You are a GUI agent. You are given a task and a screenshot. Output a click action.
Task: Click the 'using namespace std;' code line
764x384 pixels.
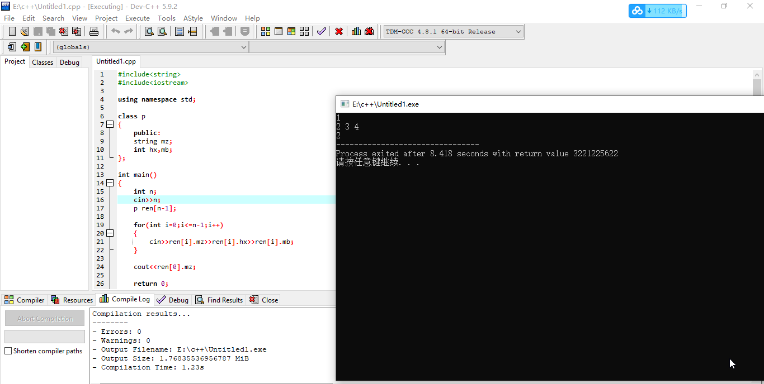click(x=157, y=99)
